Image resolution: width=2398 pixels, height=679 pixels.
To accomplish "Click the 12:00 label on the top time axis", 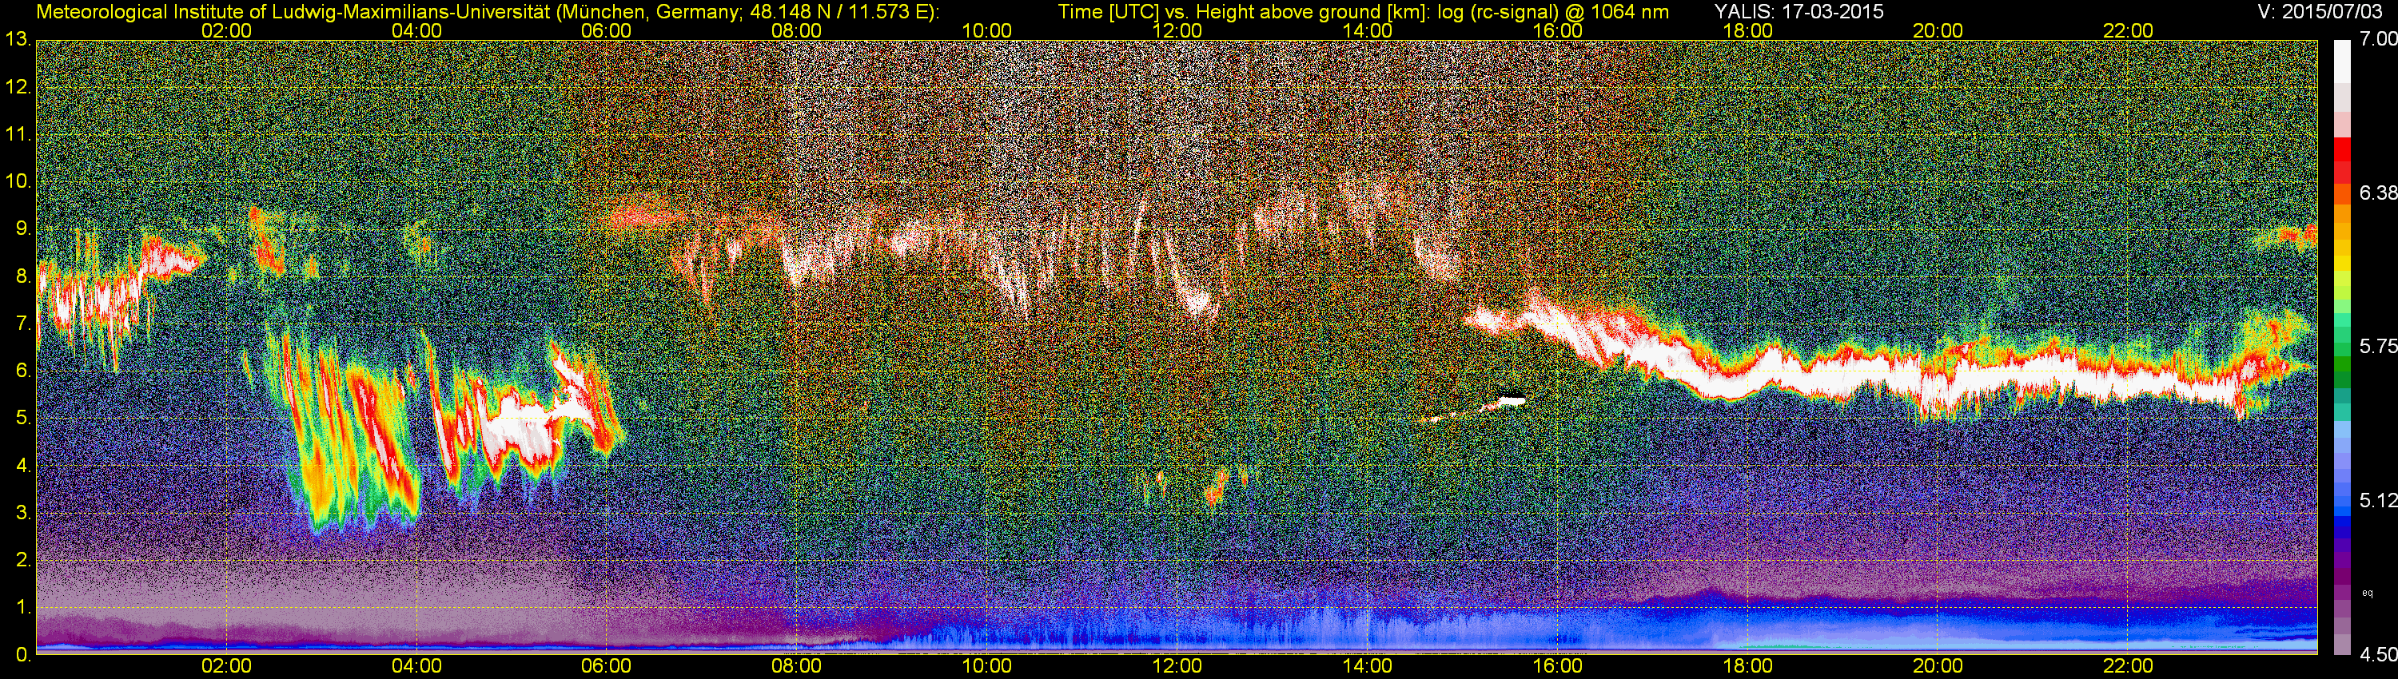I will click(x=1177, y=30).
